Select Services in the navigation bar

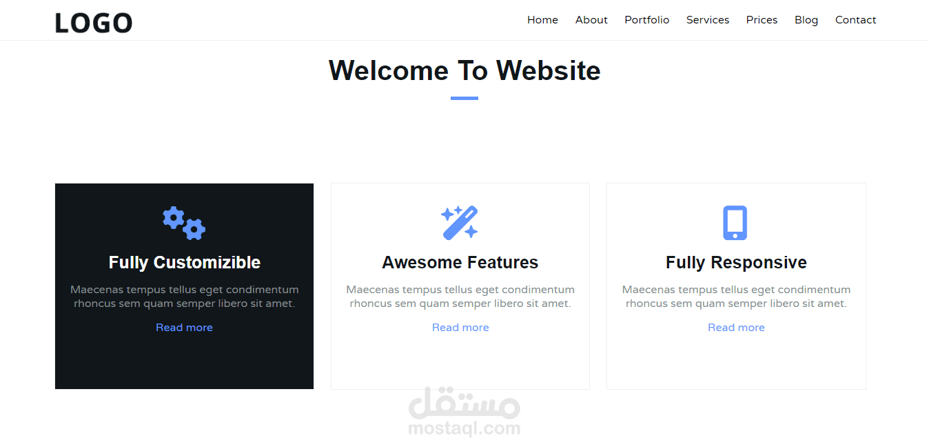(x=708, y=20)
